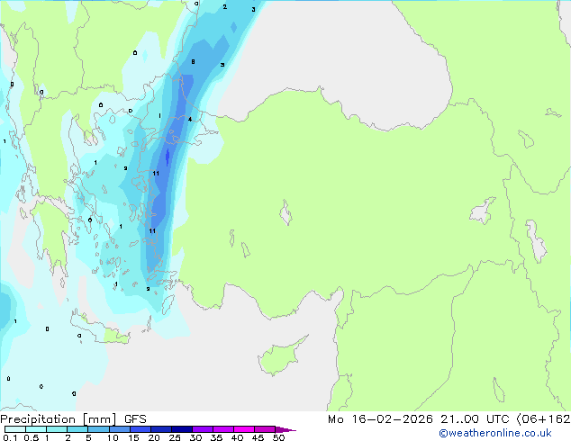This screenshot has width=571, height=441.
Task: Click the '(06+162' forecast run text
Action: coord(543,419)
